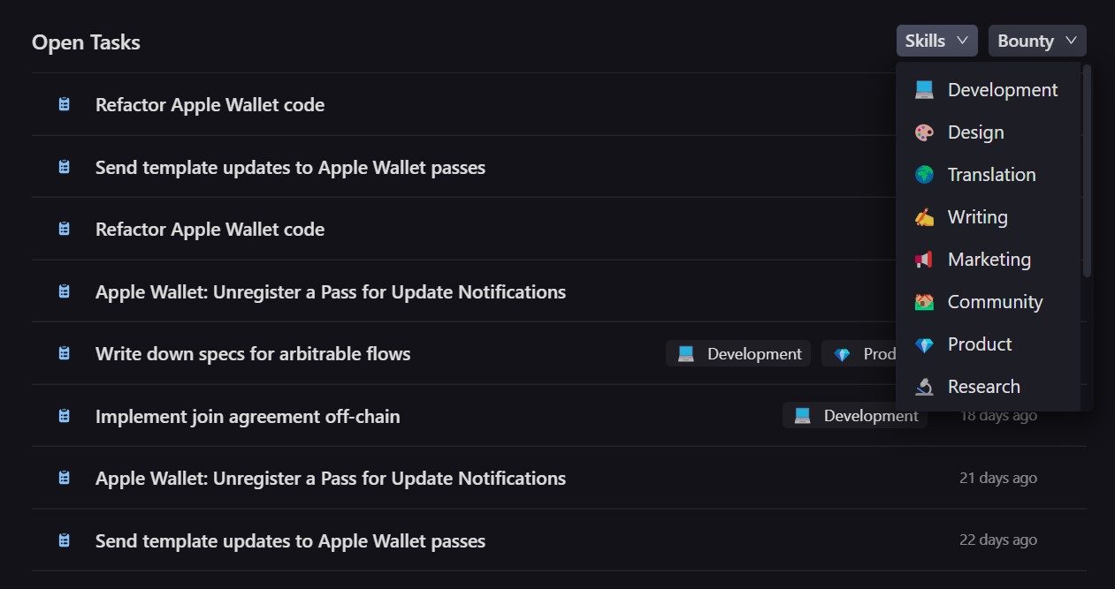Viewport: 1115px width, 589px height.
Task: Click the globe icon beside Translation option
Action: (x=924, y=175)
